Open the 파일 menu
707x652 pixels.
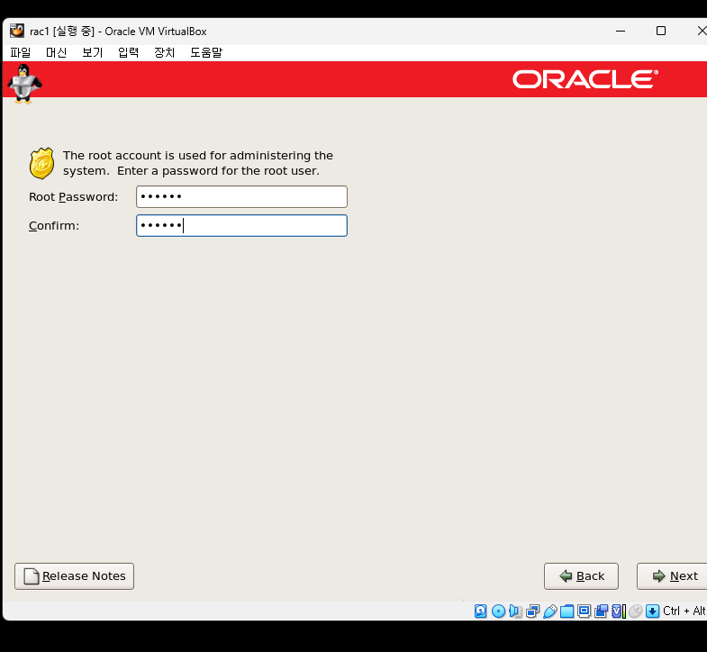pyautogui.click(x=21, y=53)
